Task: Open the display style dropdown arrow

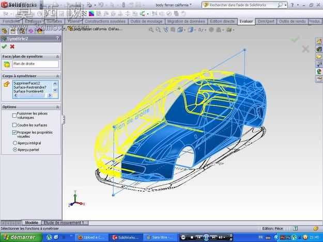Action: tap(195, 30)
